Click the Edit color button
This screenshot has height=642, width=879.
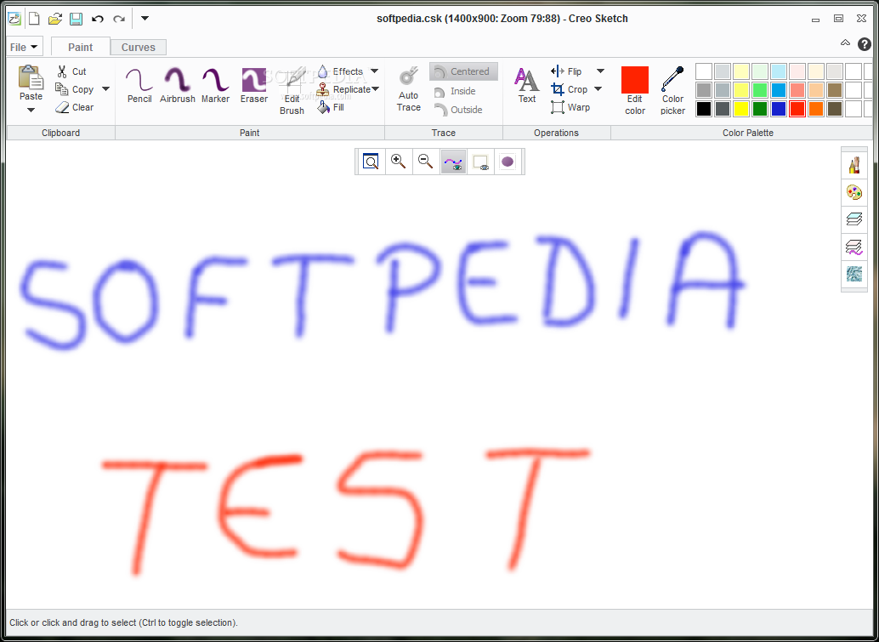tap(634, 91)
